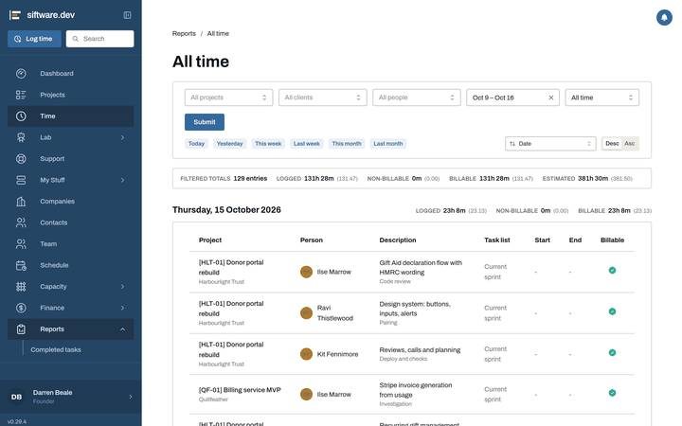Open the All projects dropdown
Viewport: 682px width, 426px height.
[x=229, y=98]
